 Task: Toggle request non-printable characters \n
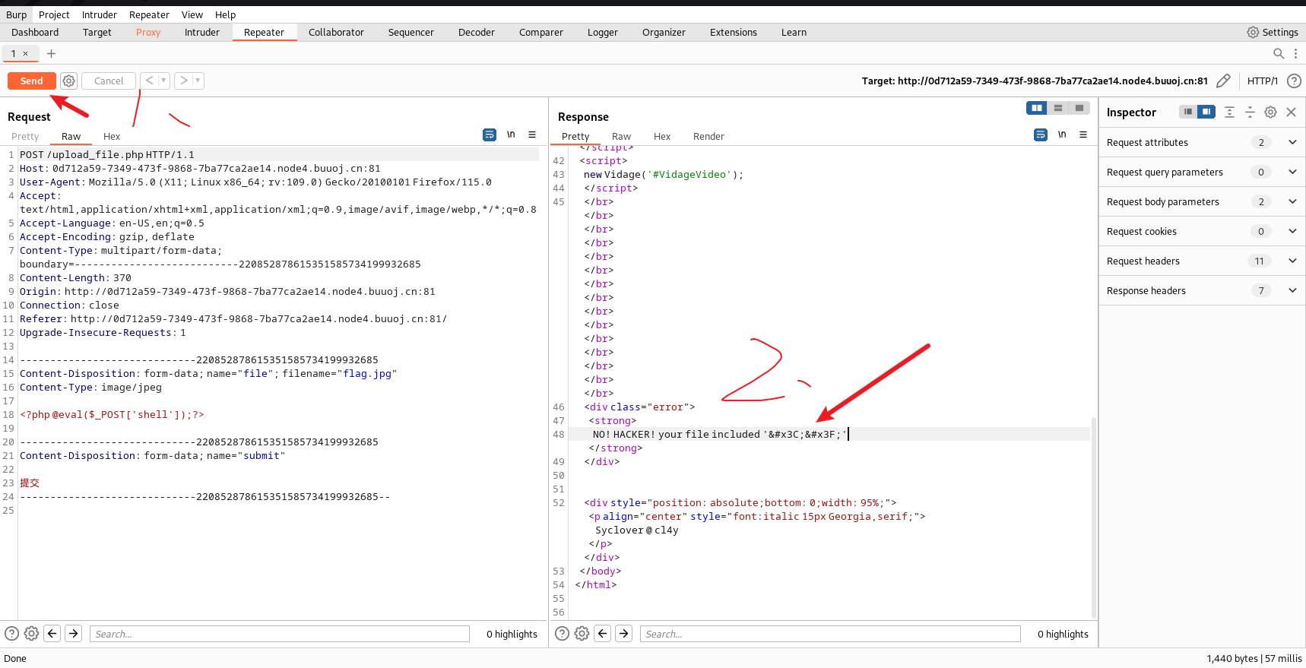click(x=511, y=135)
